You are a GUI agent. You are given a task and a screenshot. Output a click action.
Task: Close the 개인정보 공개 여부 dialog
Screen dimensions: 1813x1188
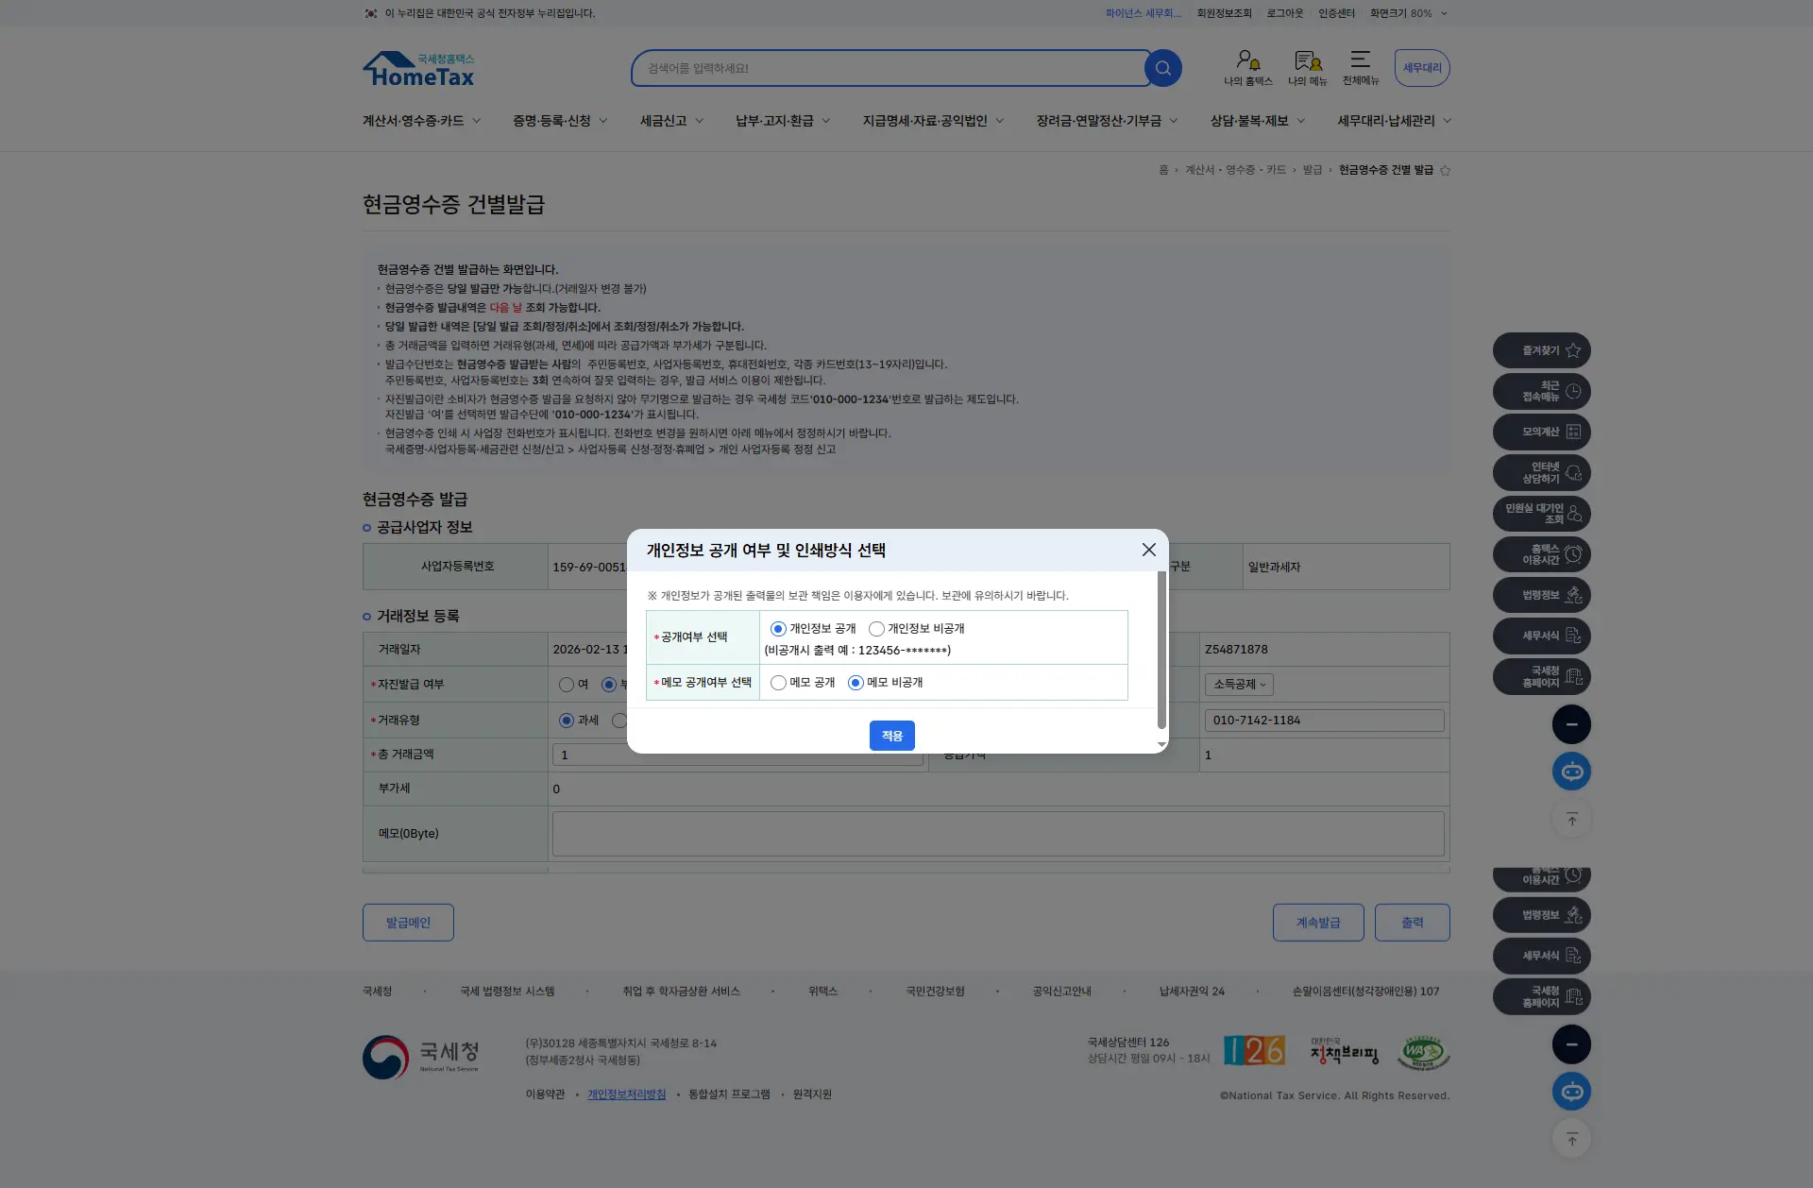coord(1148,550)
